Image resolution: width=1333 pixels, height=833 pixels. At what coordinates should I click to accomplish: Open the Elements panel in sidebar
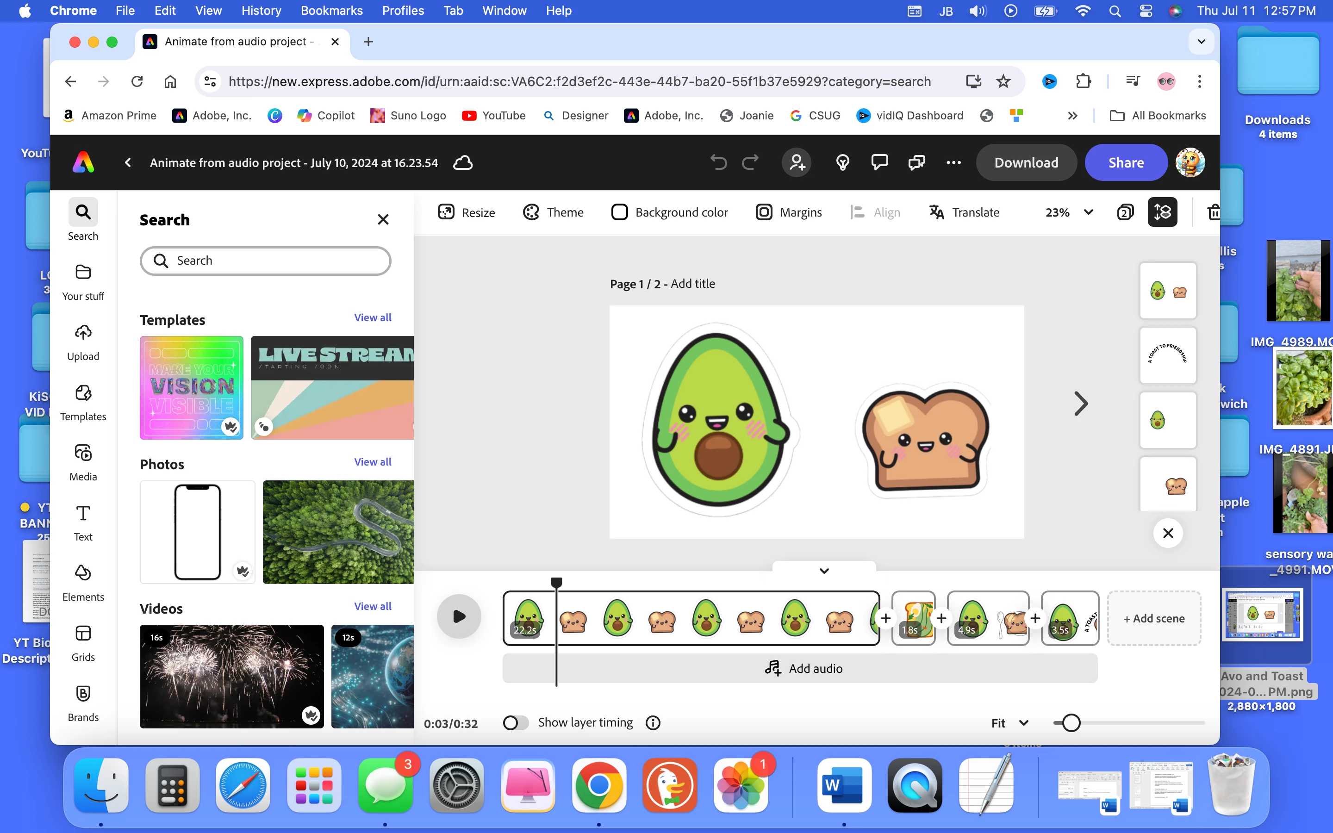point(83,582)
